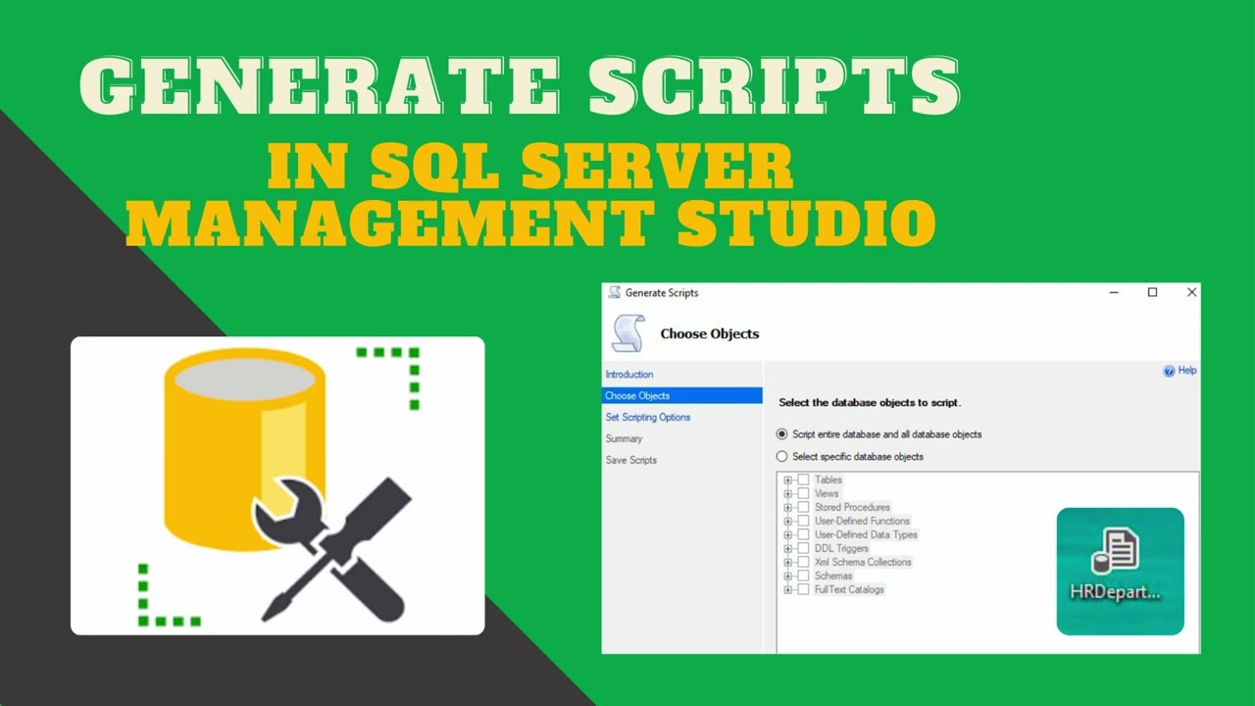Expand the Tables tree node

coord(788,480)
